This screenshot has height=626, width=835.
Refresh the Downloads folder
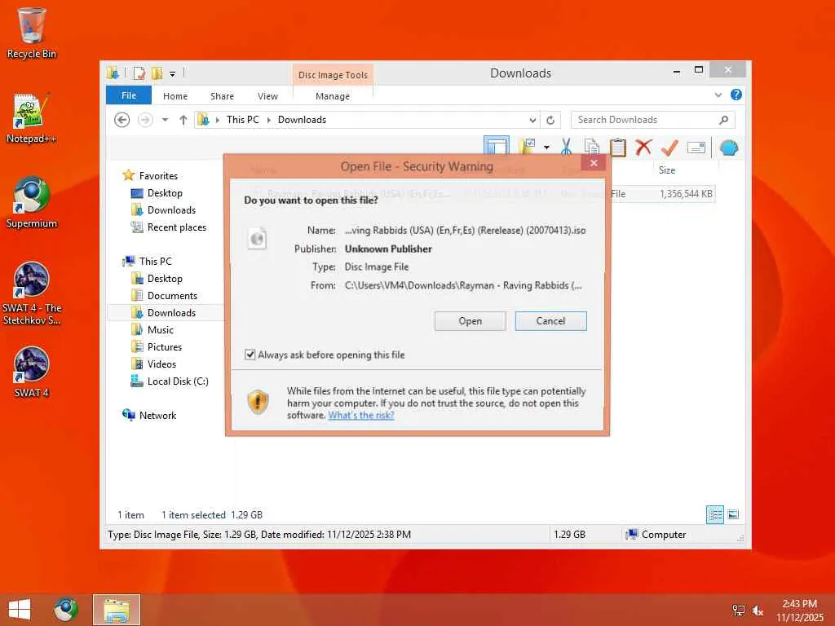[x=550, y=121]
